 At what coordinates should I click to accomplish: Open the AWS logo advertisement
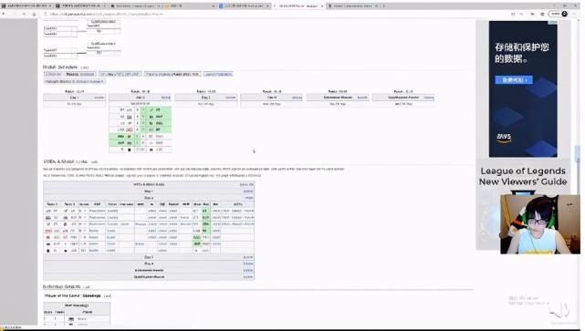tap(504, 139)
